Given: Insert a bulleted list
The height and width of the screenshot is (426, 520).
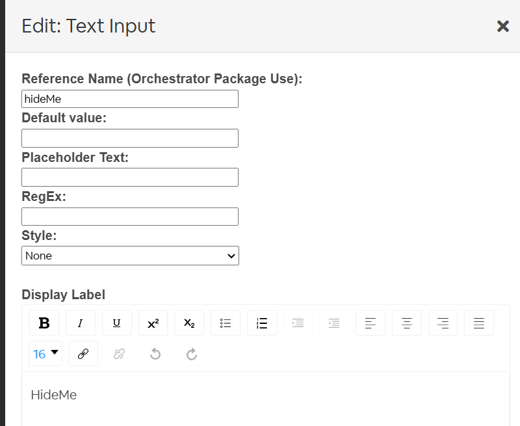Looking at the screenshot, I should pos(226,323).
